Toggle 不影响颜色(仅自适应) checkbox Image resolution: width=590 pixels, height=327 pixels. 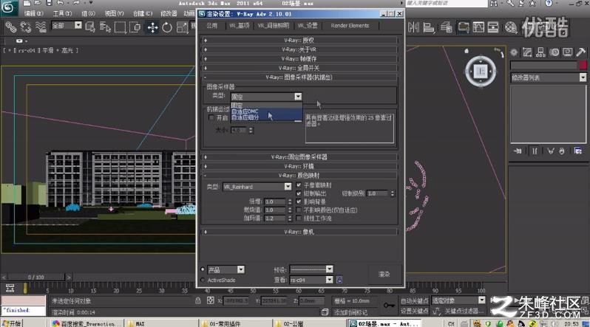(x=299, y=210)
